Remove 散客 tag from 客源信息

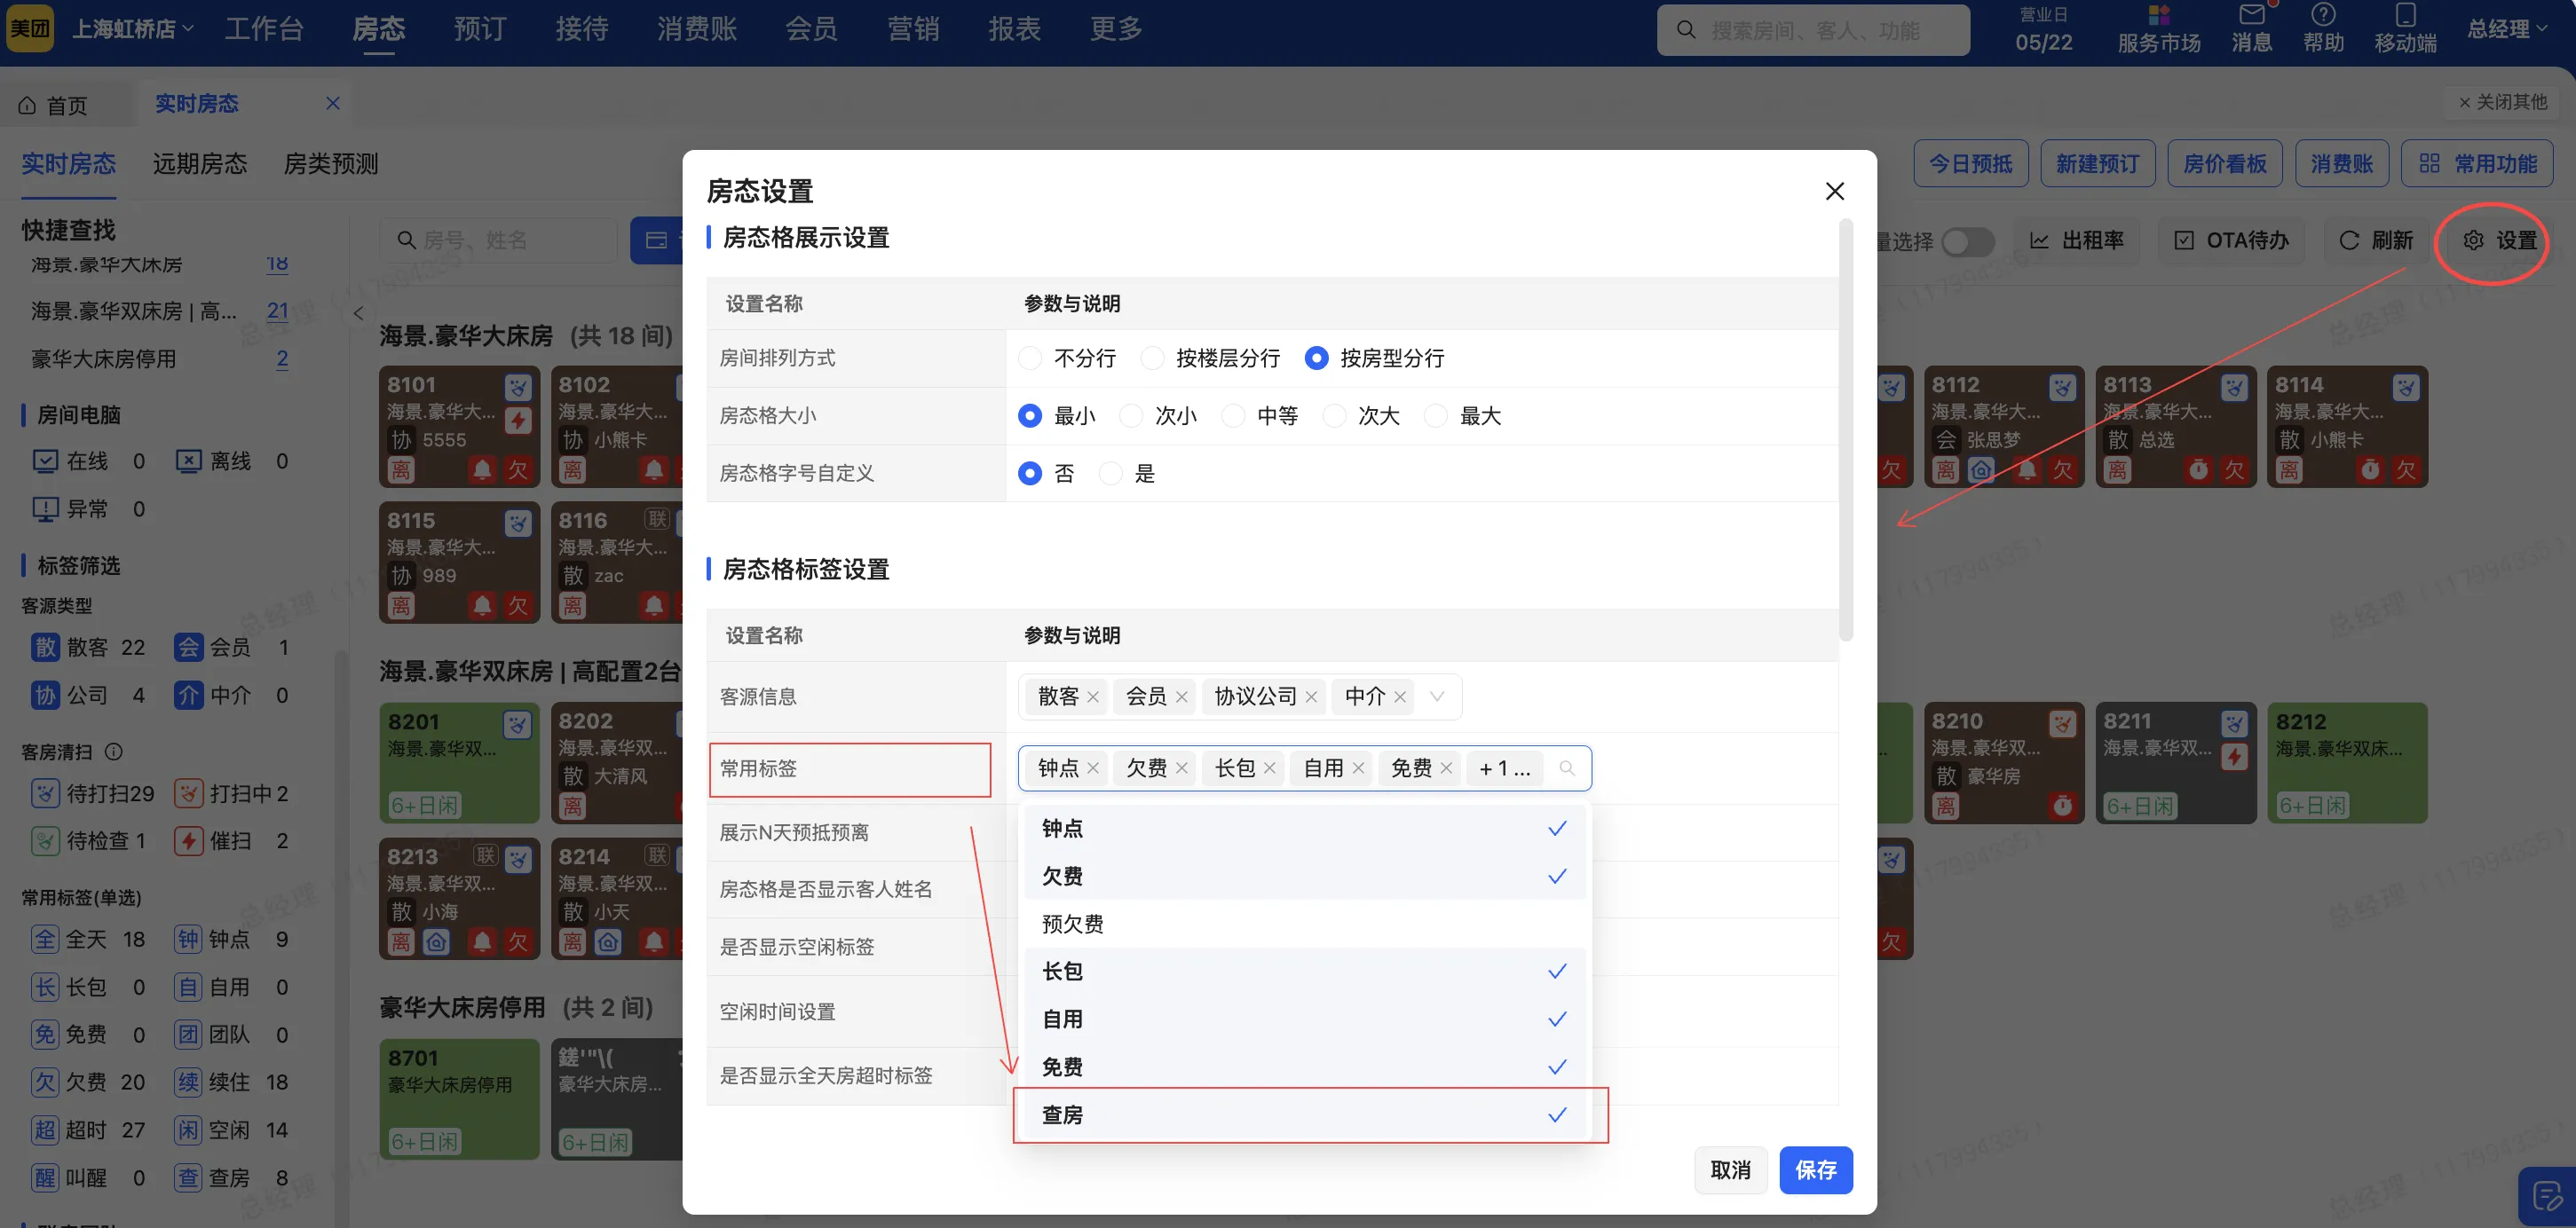coord(1093,697)
